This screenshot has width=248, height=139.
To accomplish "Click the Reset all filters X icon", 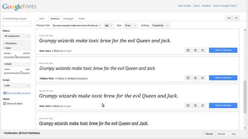I will (5, 93).
